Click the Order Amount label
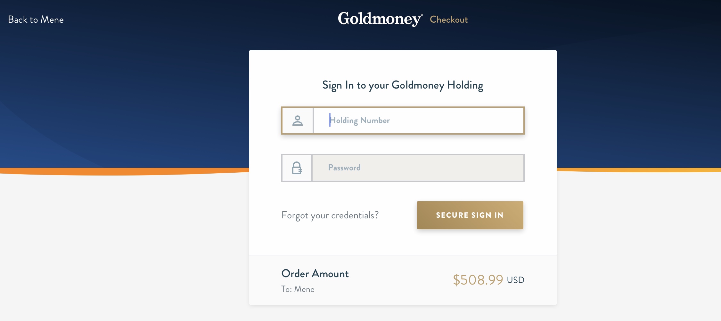Image resolution: width=721 pixels, height=321 pixels. pyautogui.click(x=315, y=274)
